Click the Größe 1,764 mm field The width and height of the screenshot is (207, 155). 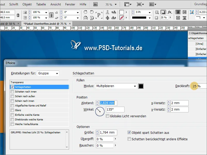pos(108,133)
